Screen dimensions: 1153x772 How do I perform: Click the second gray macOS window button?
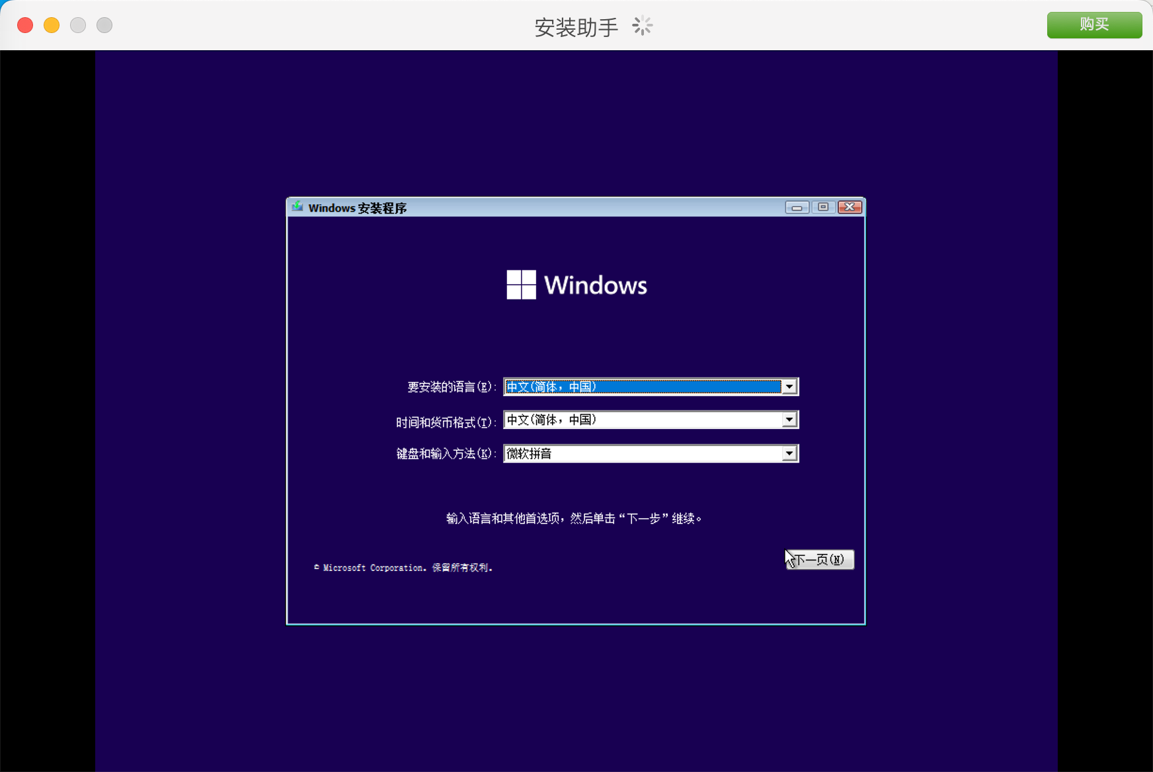tap(104, 25)
